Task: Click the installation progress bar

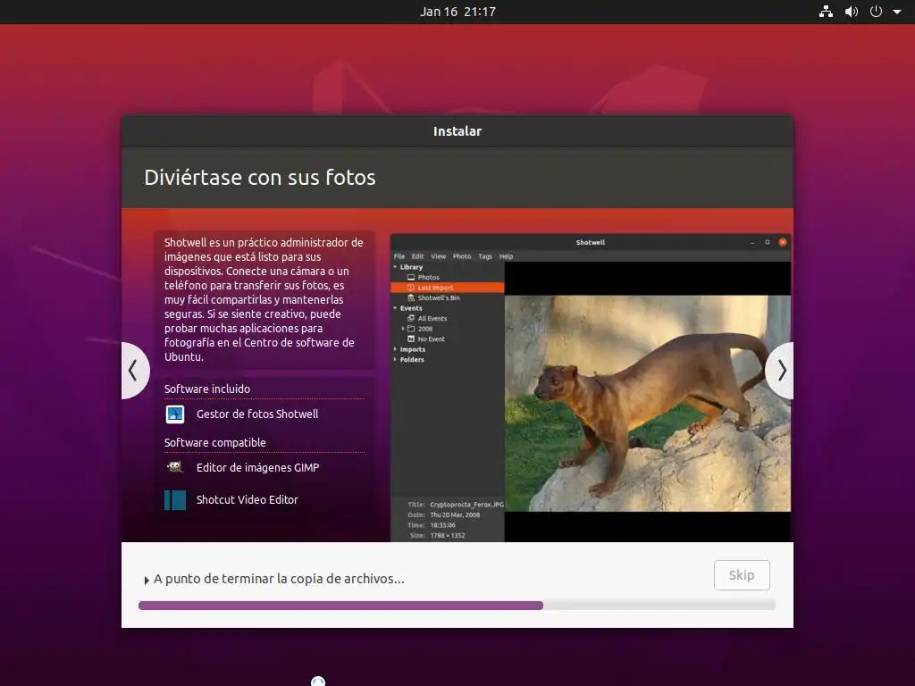Action: [457, 606]
